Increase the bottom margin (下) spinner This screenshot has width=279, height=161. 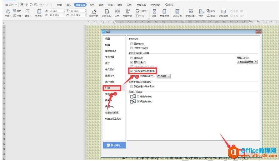[85, 10]
